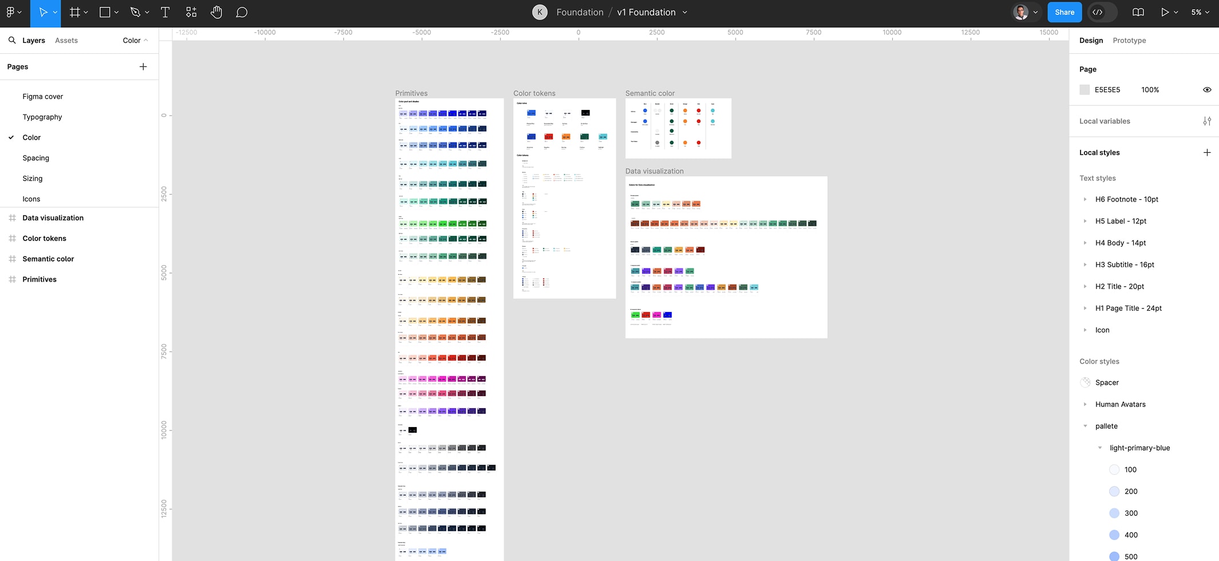This screenshot has width=1219, height=561.
Task: Add a local style with plus icon
Action: coord(1207,152)
